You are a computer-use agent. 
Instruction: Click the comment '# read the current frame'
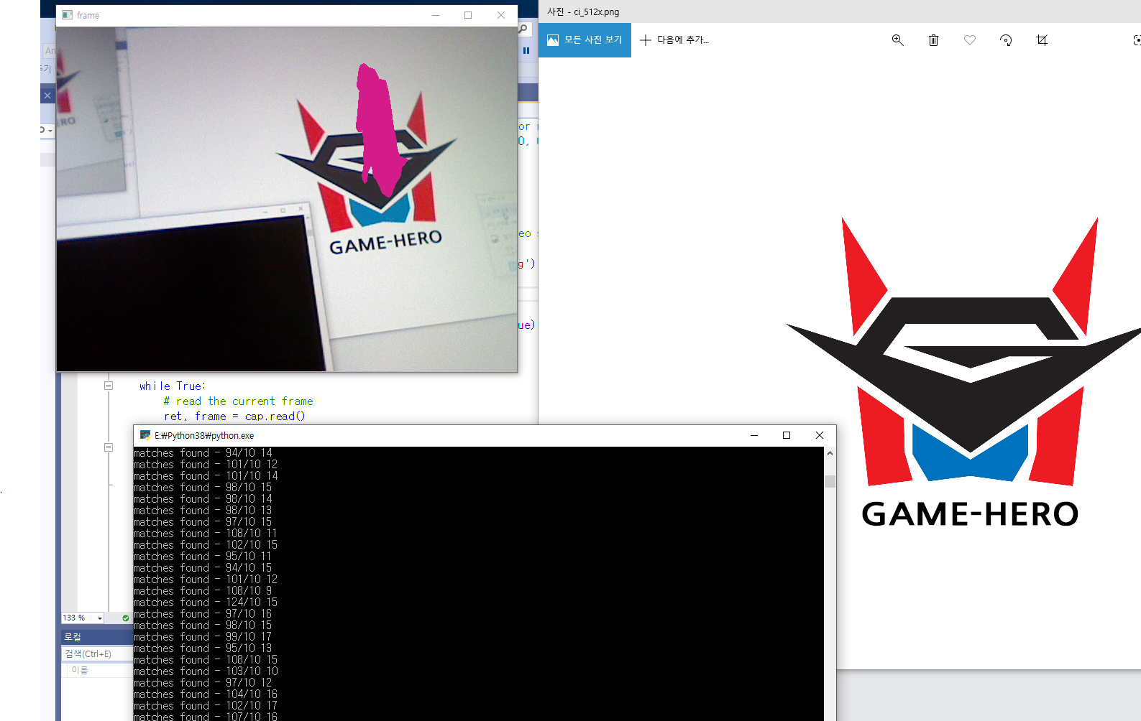(238, 401)
